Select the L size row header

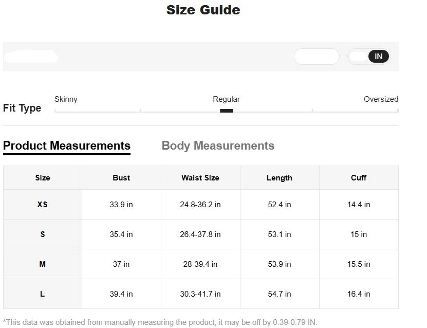tap(43, 294)
